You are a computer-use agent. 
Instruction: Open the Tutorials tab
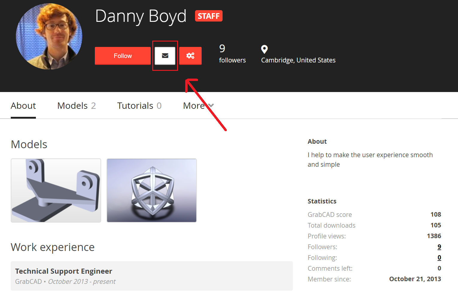point(139,106)
